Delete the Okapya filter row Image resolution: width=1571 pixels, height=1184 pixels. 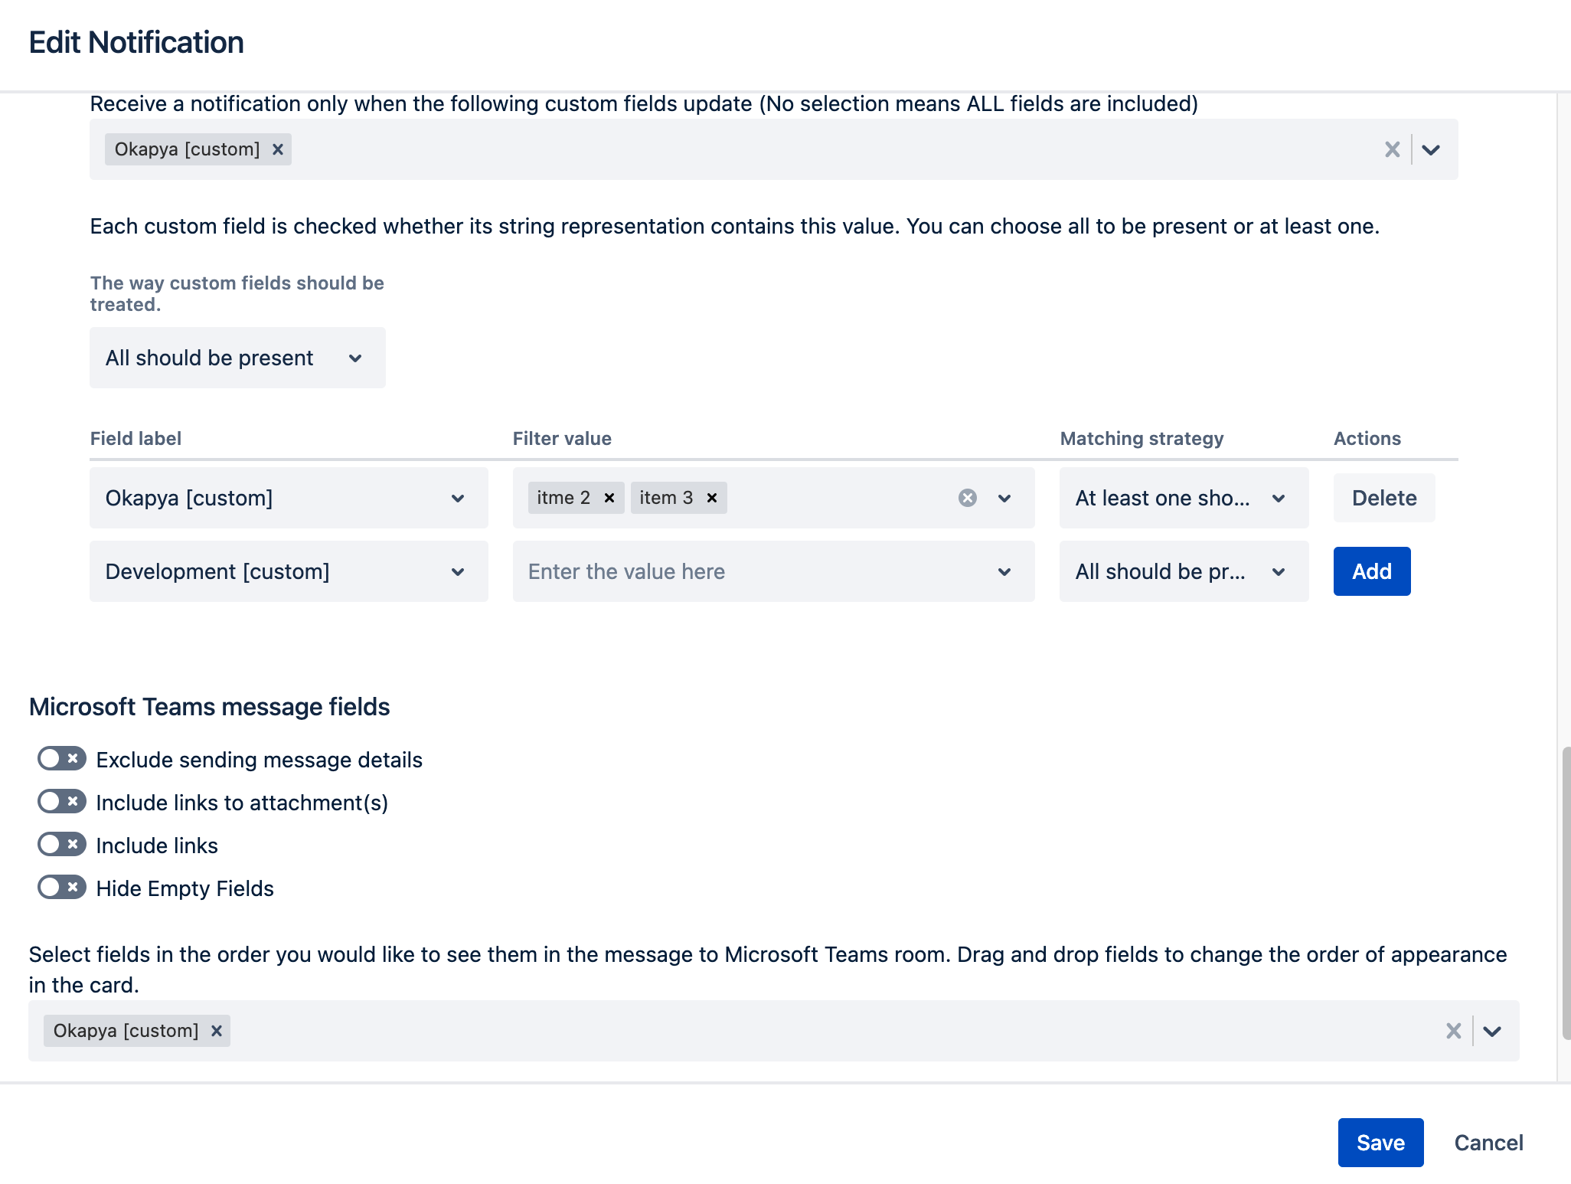(1383, 498)
